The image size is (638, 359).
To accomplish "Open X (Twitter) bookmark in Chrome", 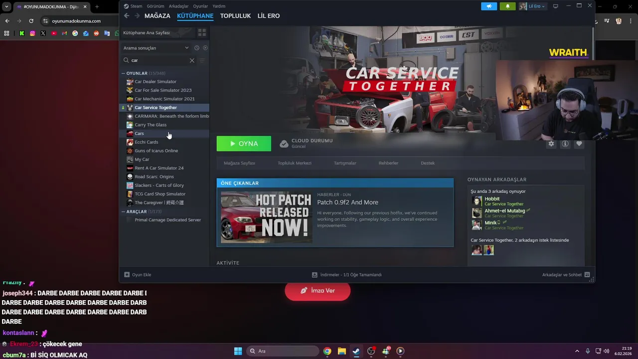I will click(43, 33).
